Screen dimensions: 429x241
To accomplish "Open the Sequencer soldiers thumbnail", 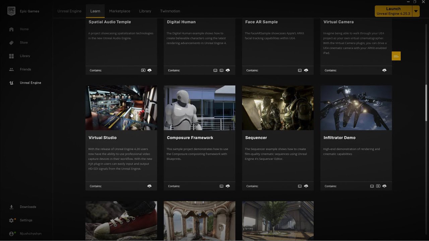I will coord(278,108).
